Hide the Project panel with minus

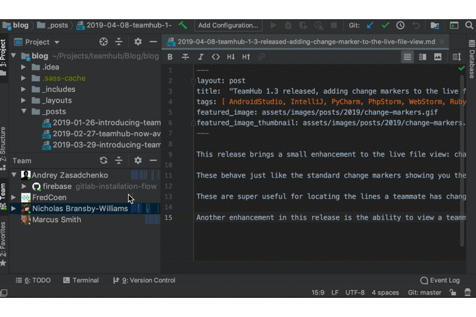153,42
